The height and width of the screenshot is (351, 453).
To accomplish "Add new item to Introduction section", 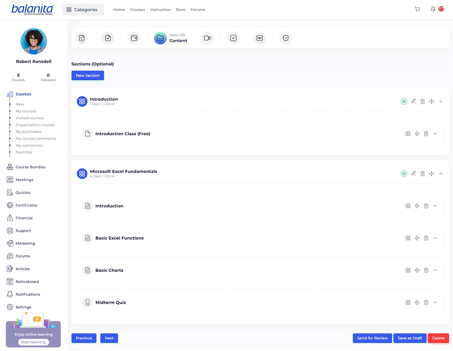I will click(x=404, y=102).
